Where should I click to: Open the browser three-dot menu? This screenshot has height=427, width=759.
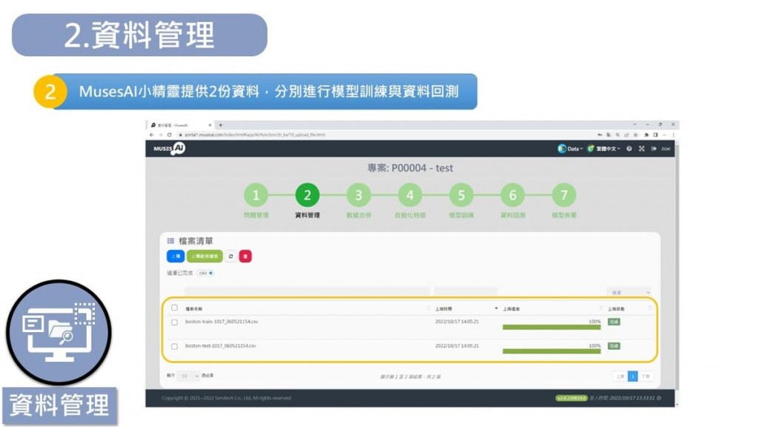click(x=673, y=135)
